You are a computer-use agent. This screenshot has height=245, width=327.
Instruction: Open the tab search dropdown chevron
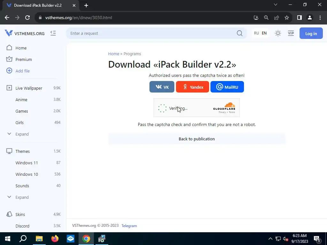[276, 4]
